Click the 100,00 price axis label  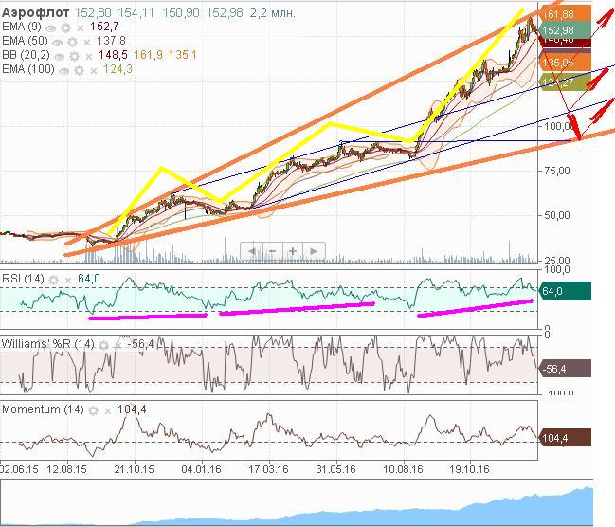(559, 126)
